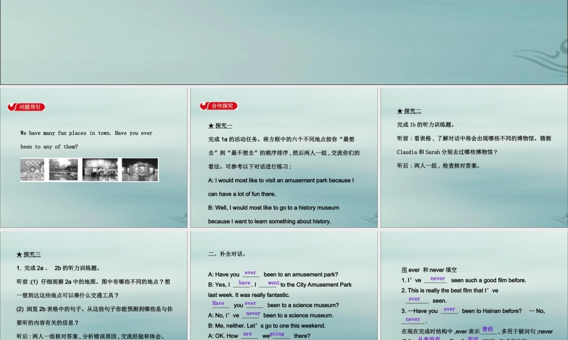The height and width of the screenshot is (340, 568).
Task: Click the filled answer 'going' before 'there?'
Action: [x=277, y=334]
